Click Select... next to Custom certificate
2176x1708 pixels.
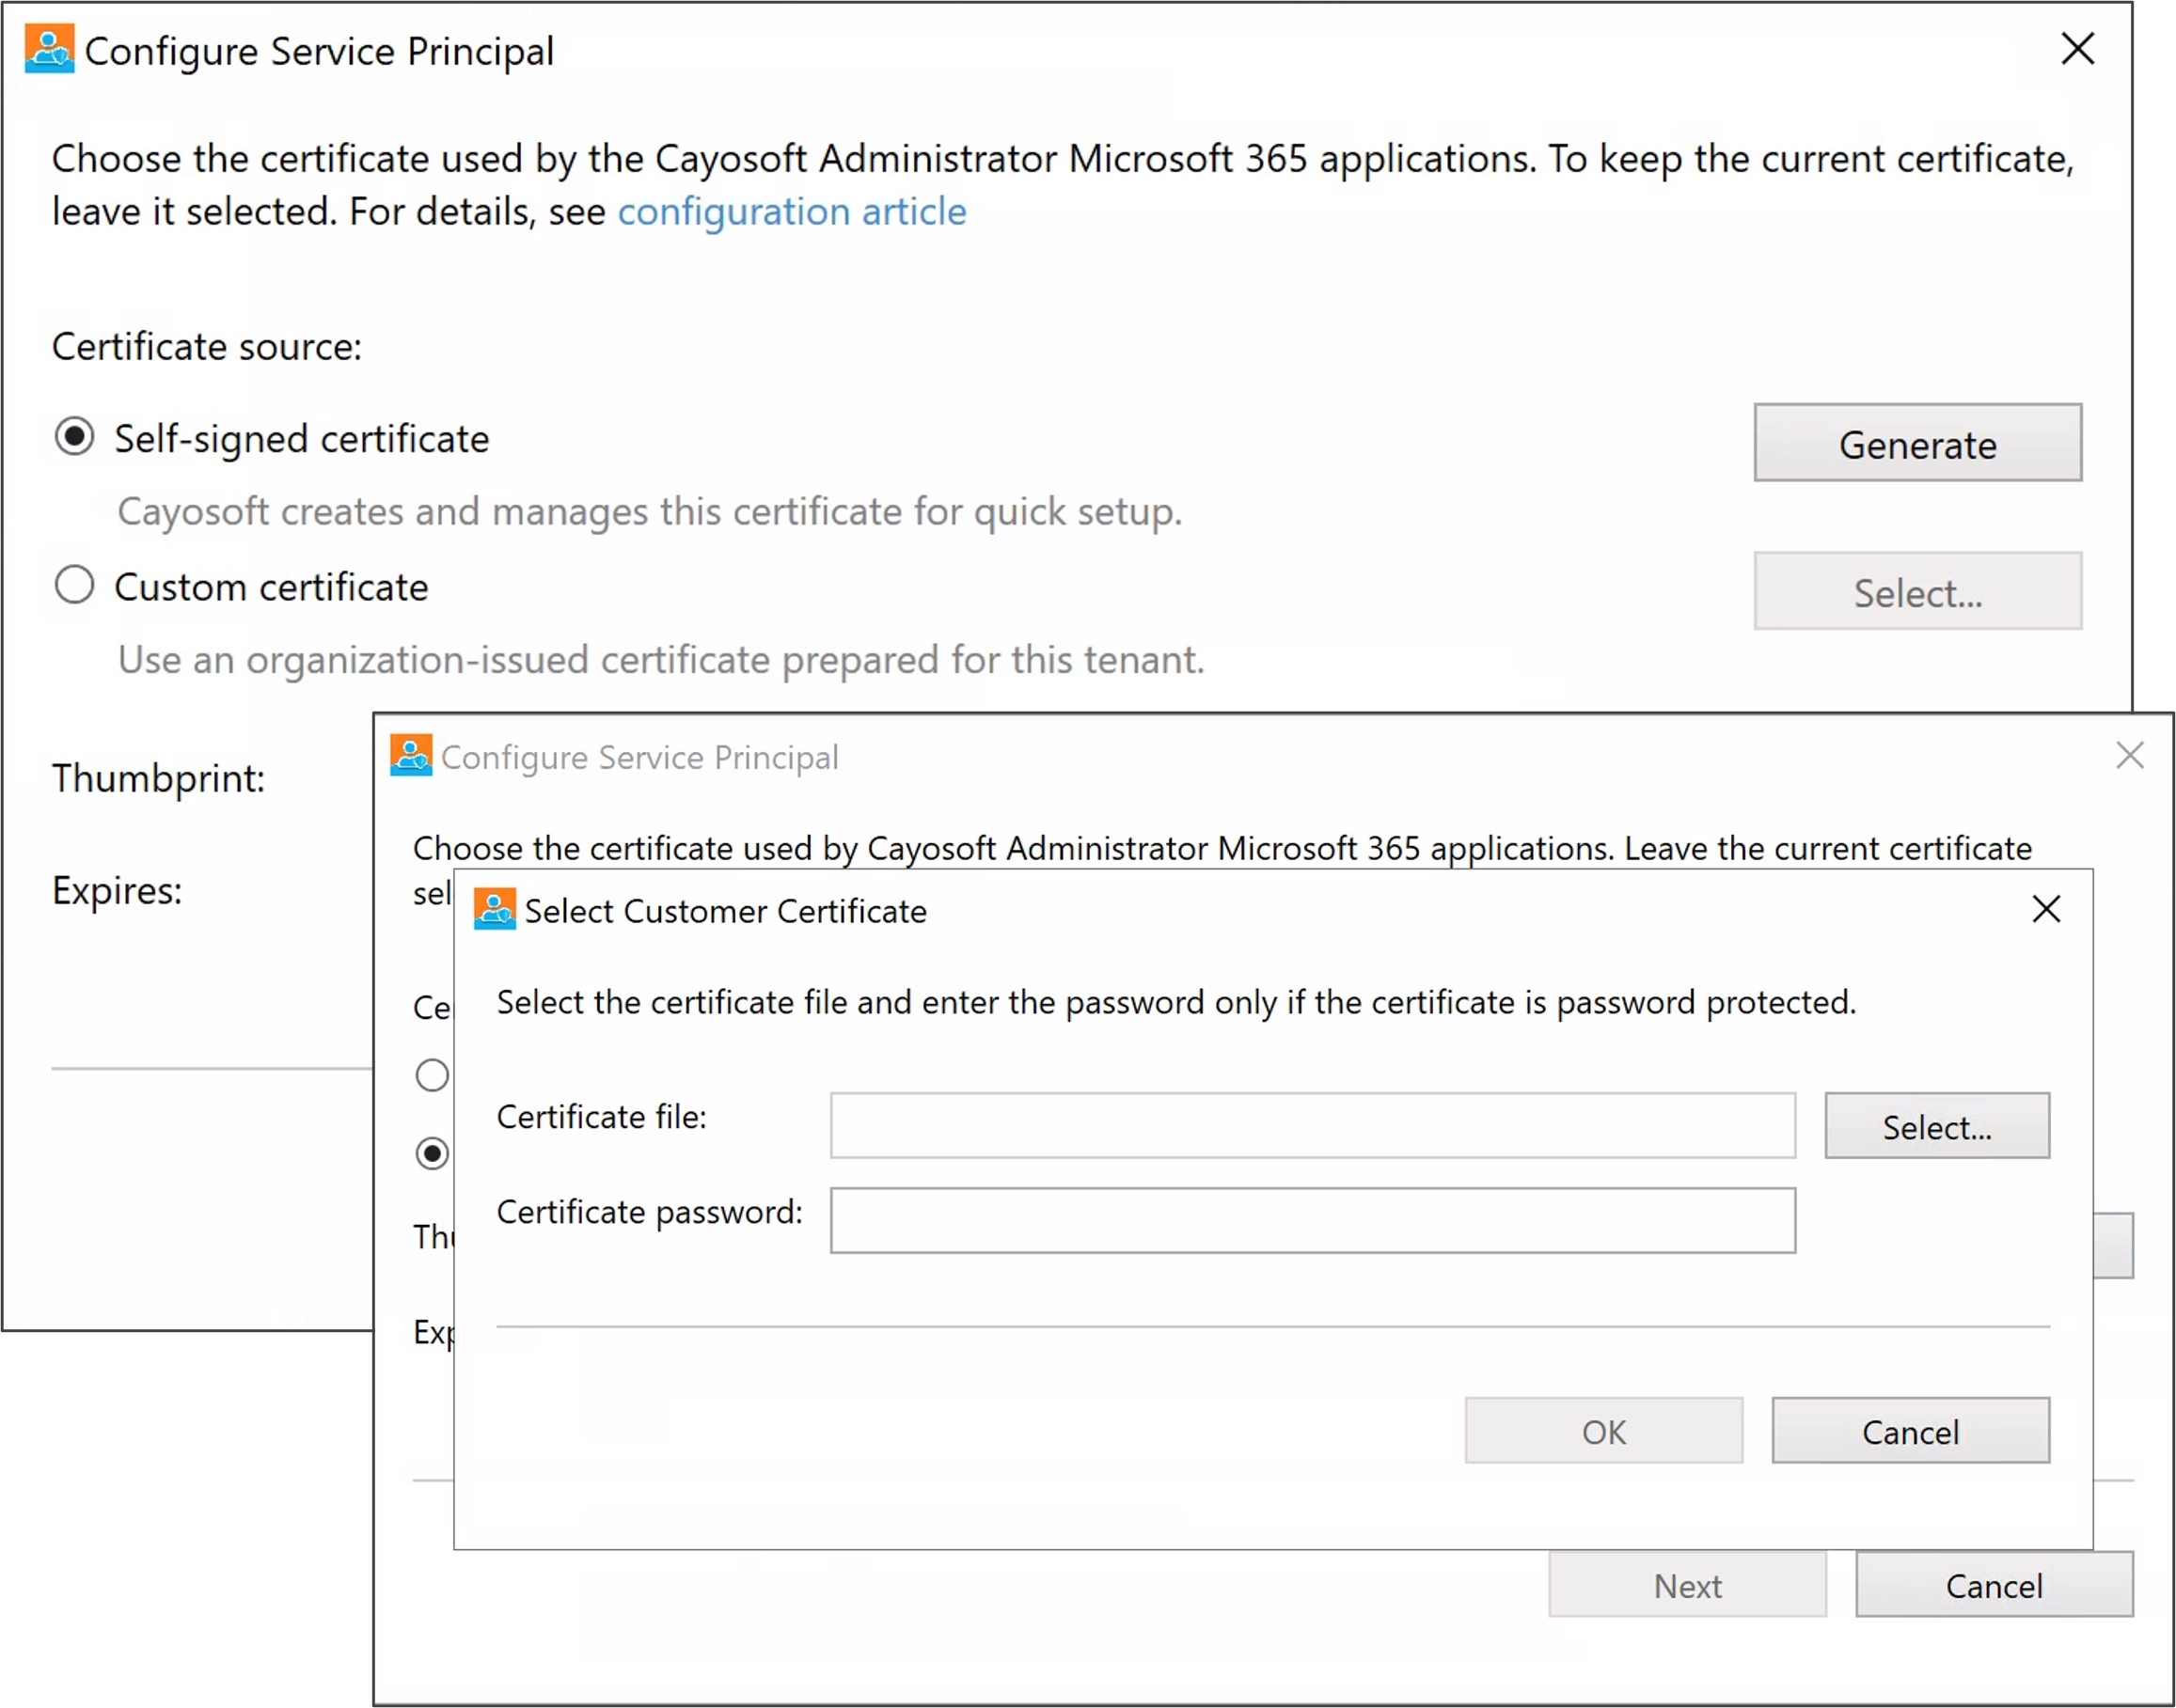(x=1916, y=591)
